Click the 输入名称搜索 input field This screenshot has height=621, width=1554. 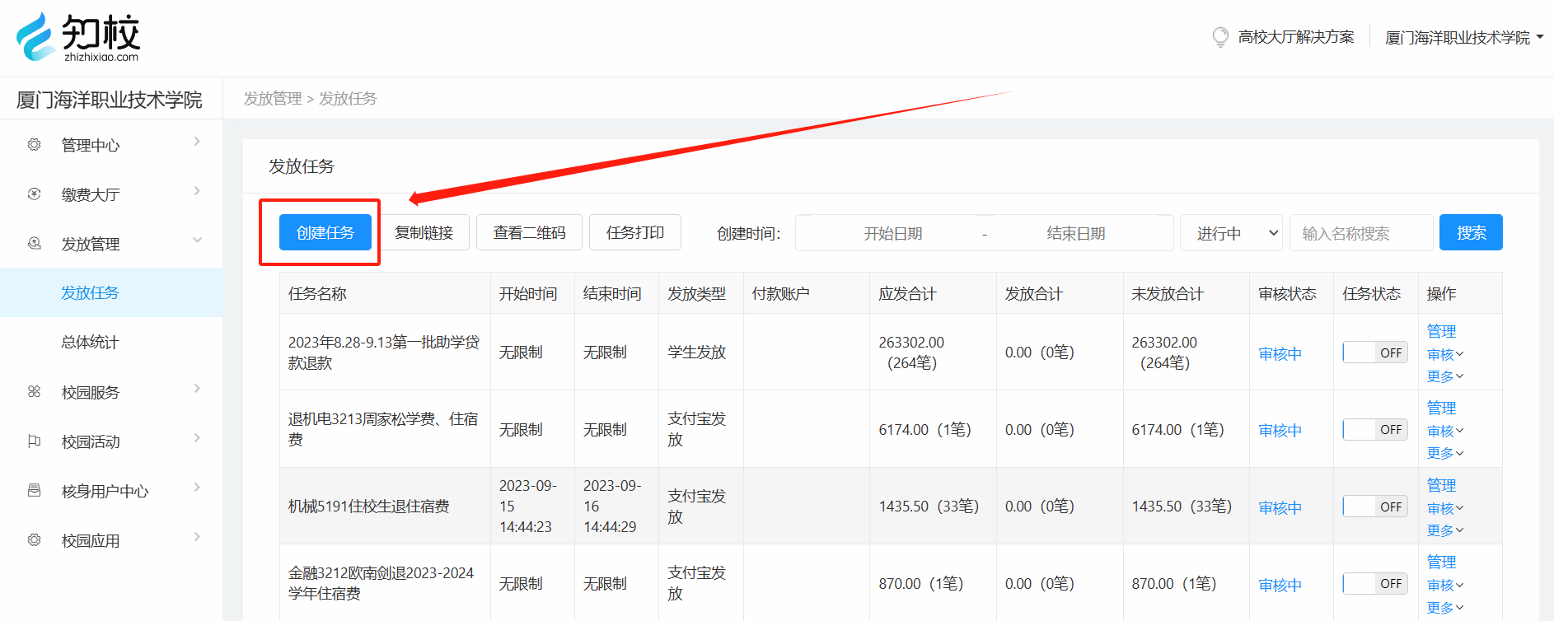1360,233
